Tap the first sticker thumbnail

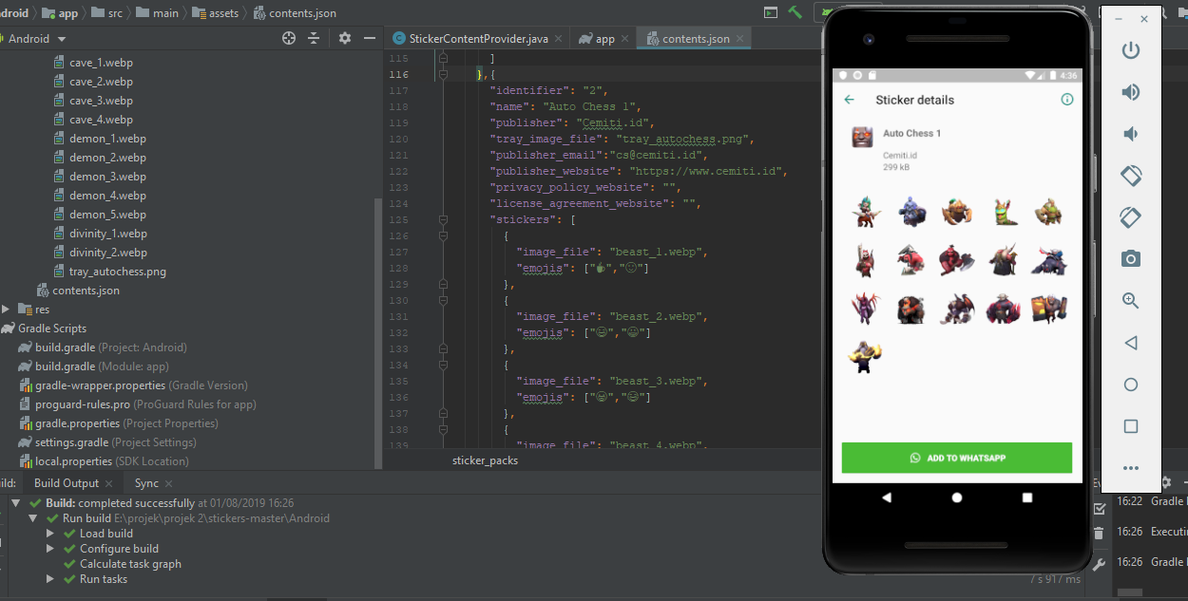866,212
